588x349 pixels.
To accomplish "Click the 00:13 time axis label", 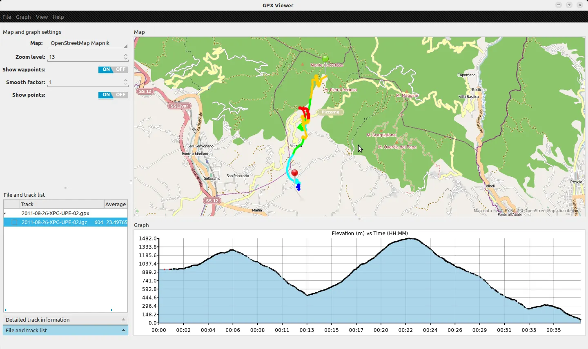I will (x=307, y=330).
